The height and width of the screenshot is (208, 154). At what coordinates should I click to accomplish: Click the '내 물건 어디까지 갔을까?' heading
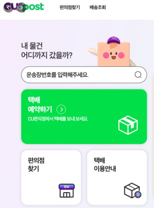[x=47, y=51]
